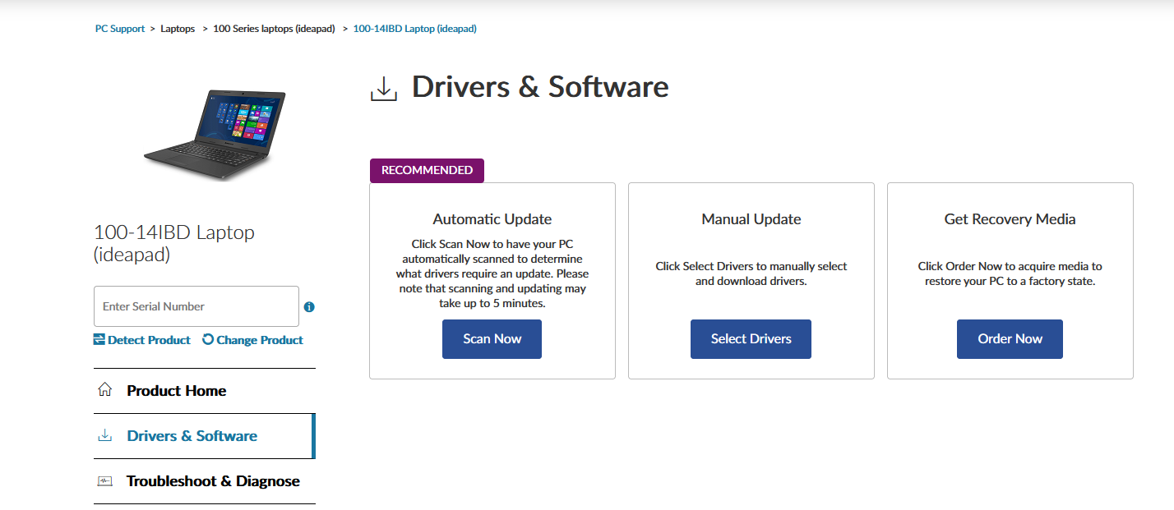Click the RECOMMENDED badge
Screen dimensions: 1174x510
(427, 171)
